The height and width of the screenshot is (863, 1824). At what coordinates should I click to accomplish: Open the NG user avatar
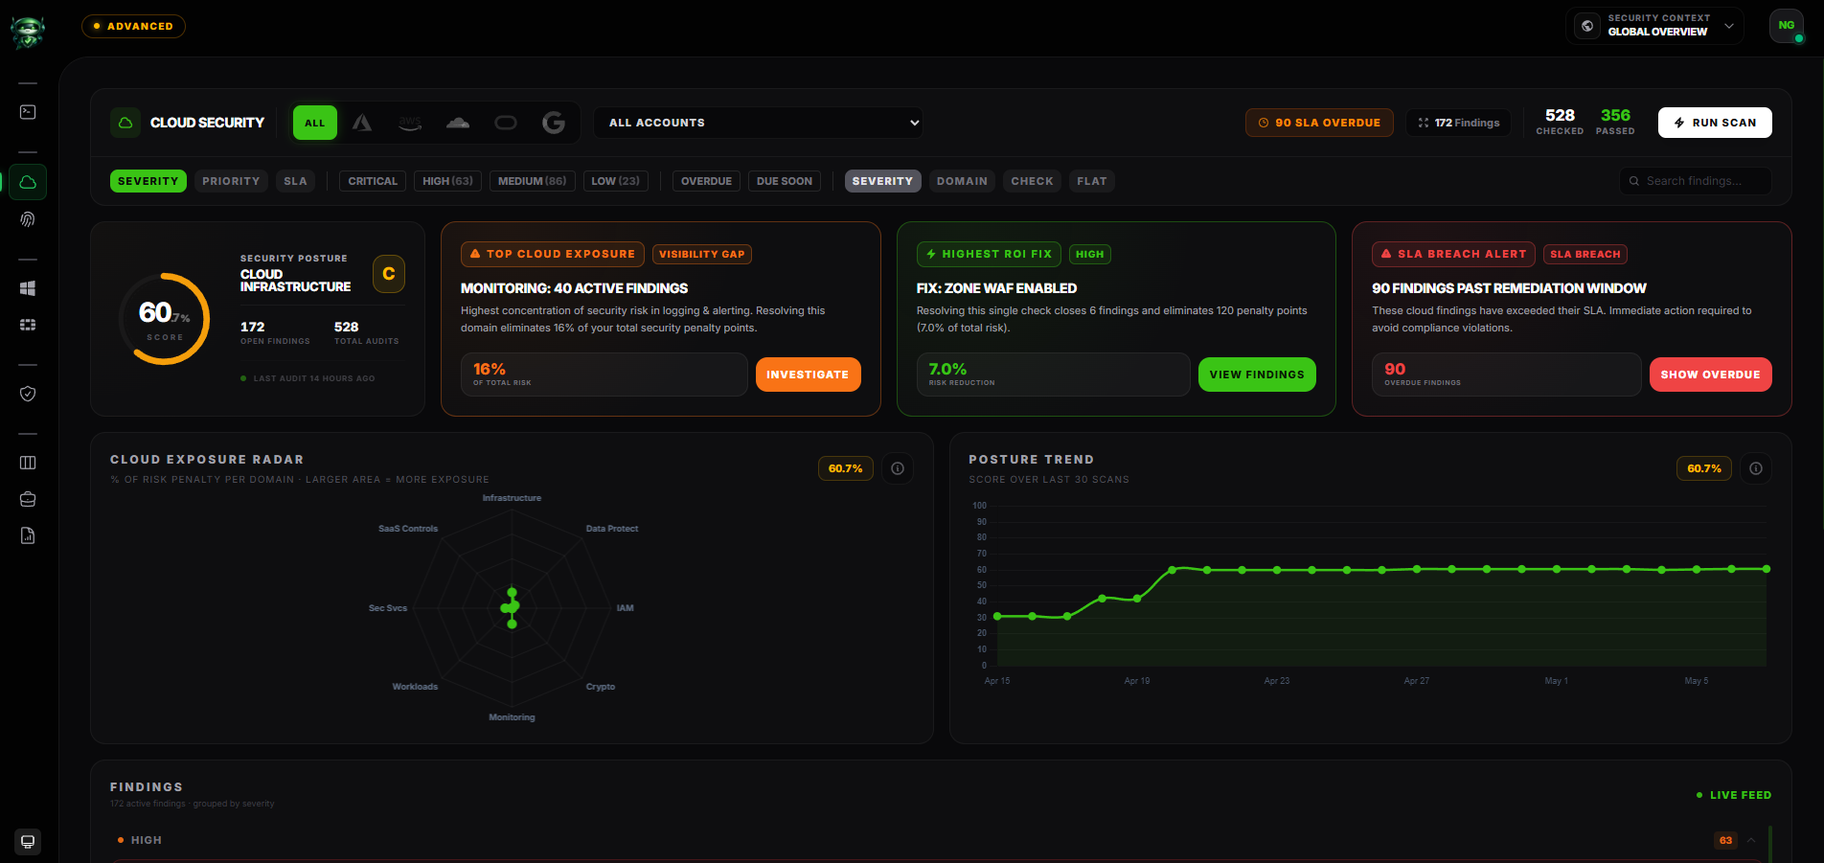(x=1787, y=26)
